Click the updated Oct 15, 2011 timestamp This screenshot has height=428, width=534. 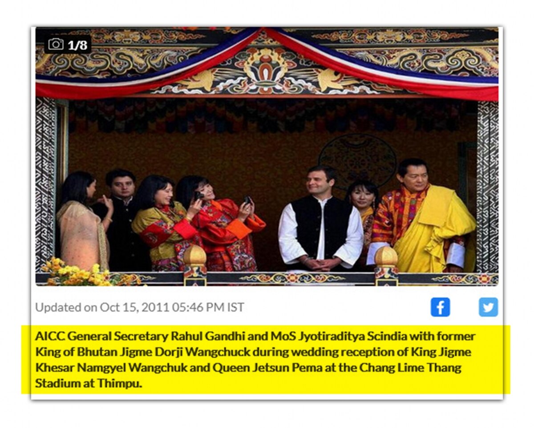(x=140, y=307)
